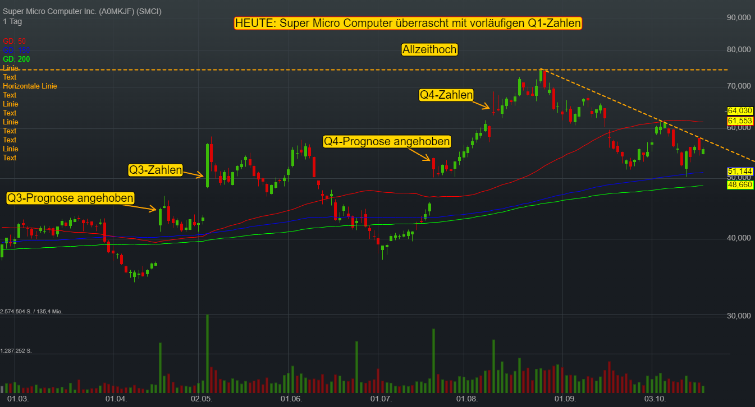The image size is (755, 407).
Task: Click the 'GD: 50' legend entry
Action: [x=14, y=41]
